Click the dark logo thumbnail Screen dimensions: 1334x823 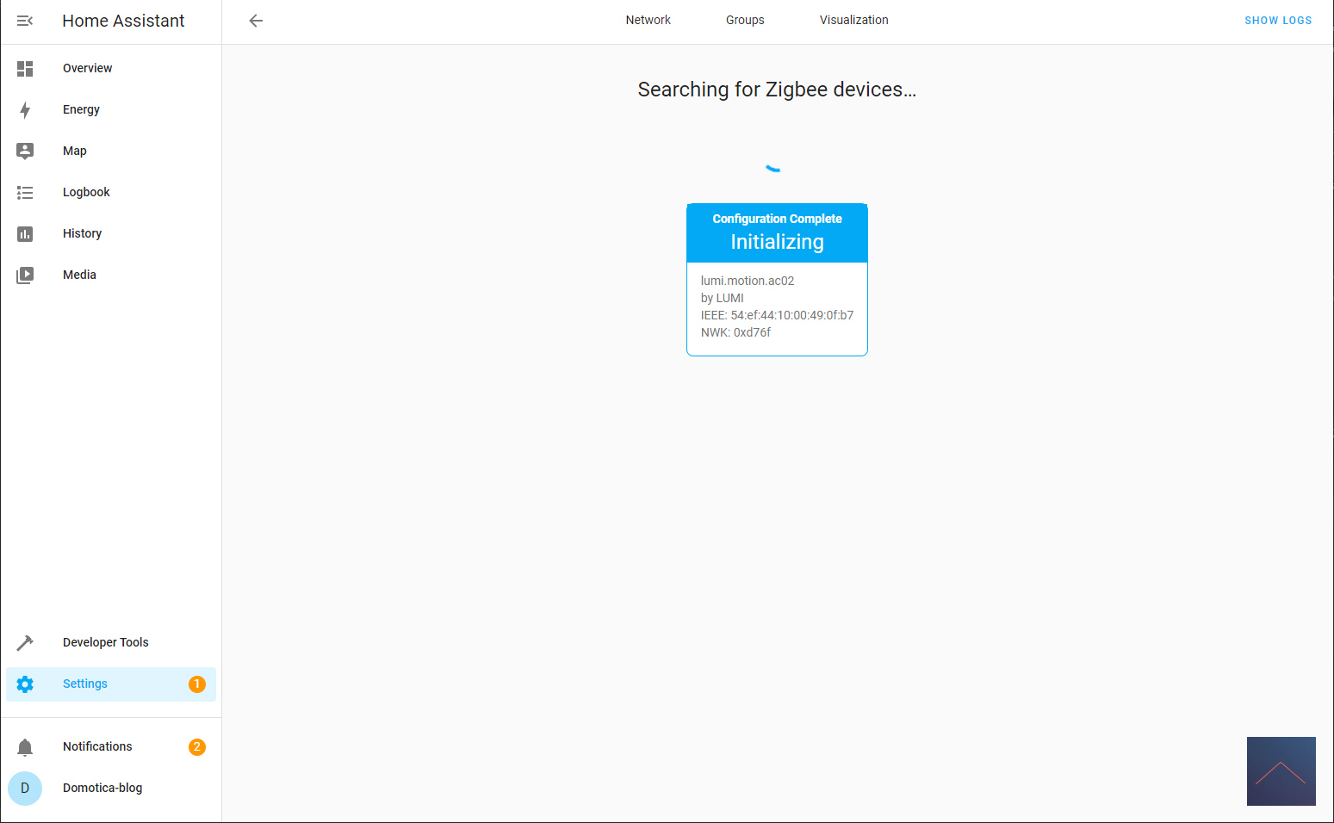tap(1281, 771)
